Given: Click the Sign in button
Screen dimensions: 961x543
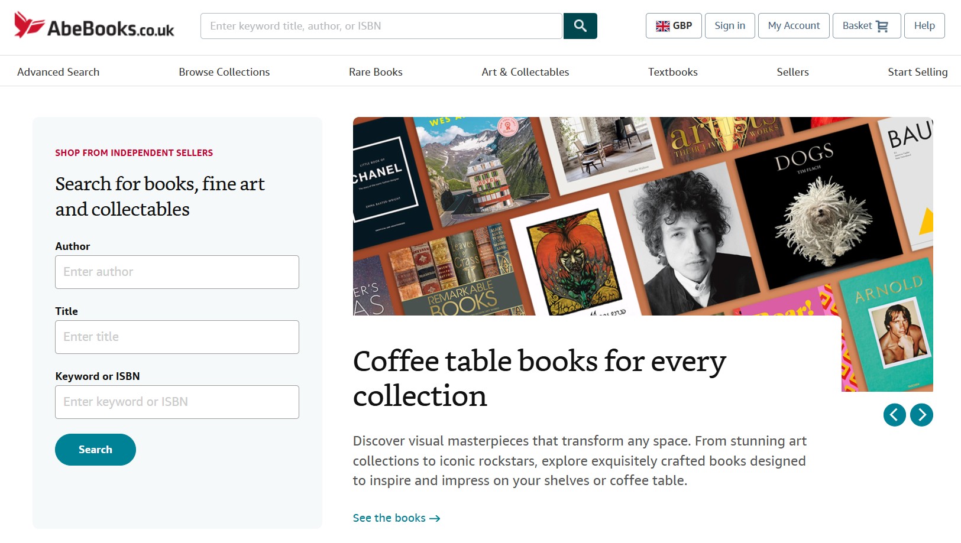Looking at the screenshot, I should tap(730, 26).
